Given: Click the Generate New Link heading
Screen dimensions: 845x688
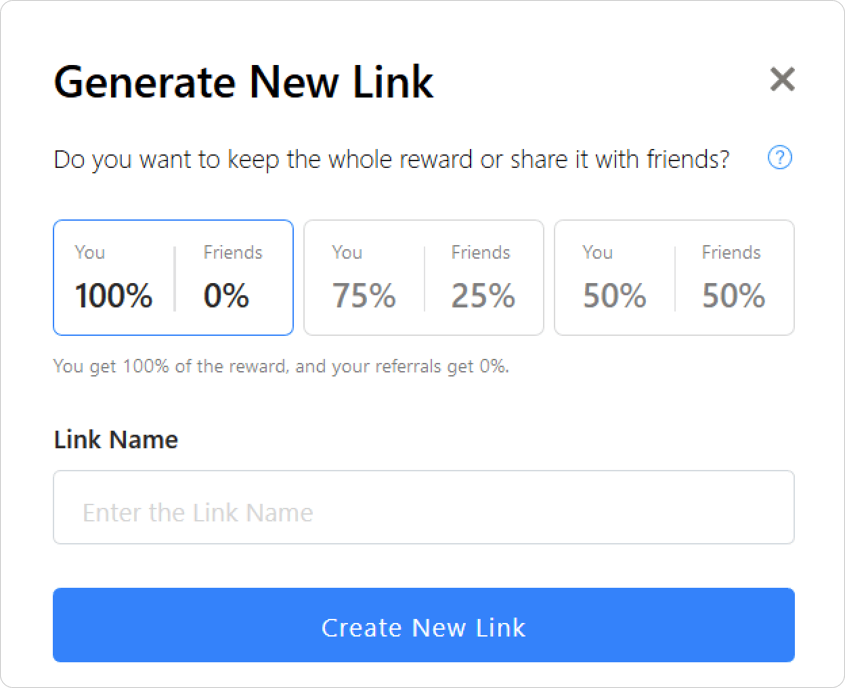Looking at the screenshot, I should tap(244, 82).
